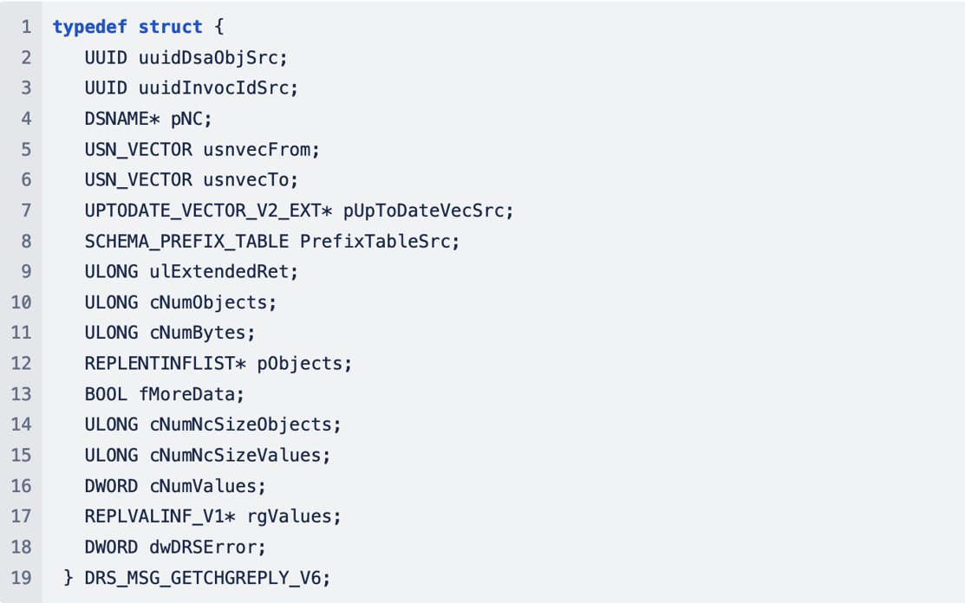The image size is (965, 603).
Task: Select line number 6 in the gutter
Action: (x=26, y=179)
